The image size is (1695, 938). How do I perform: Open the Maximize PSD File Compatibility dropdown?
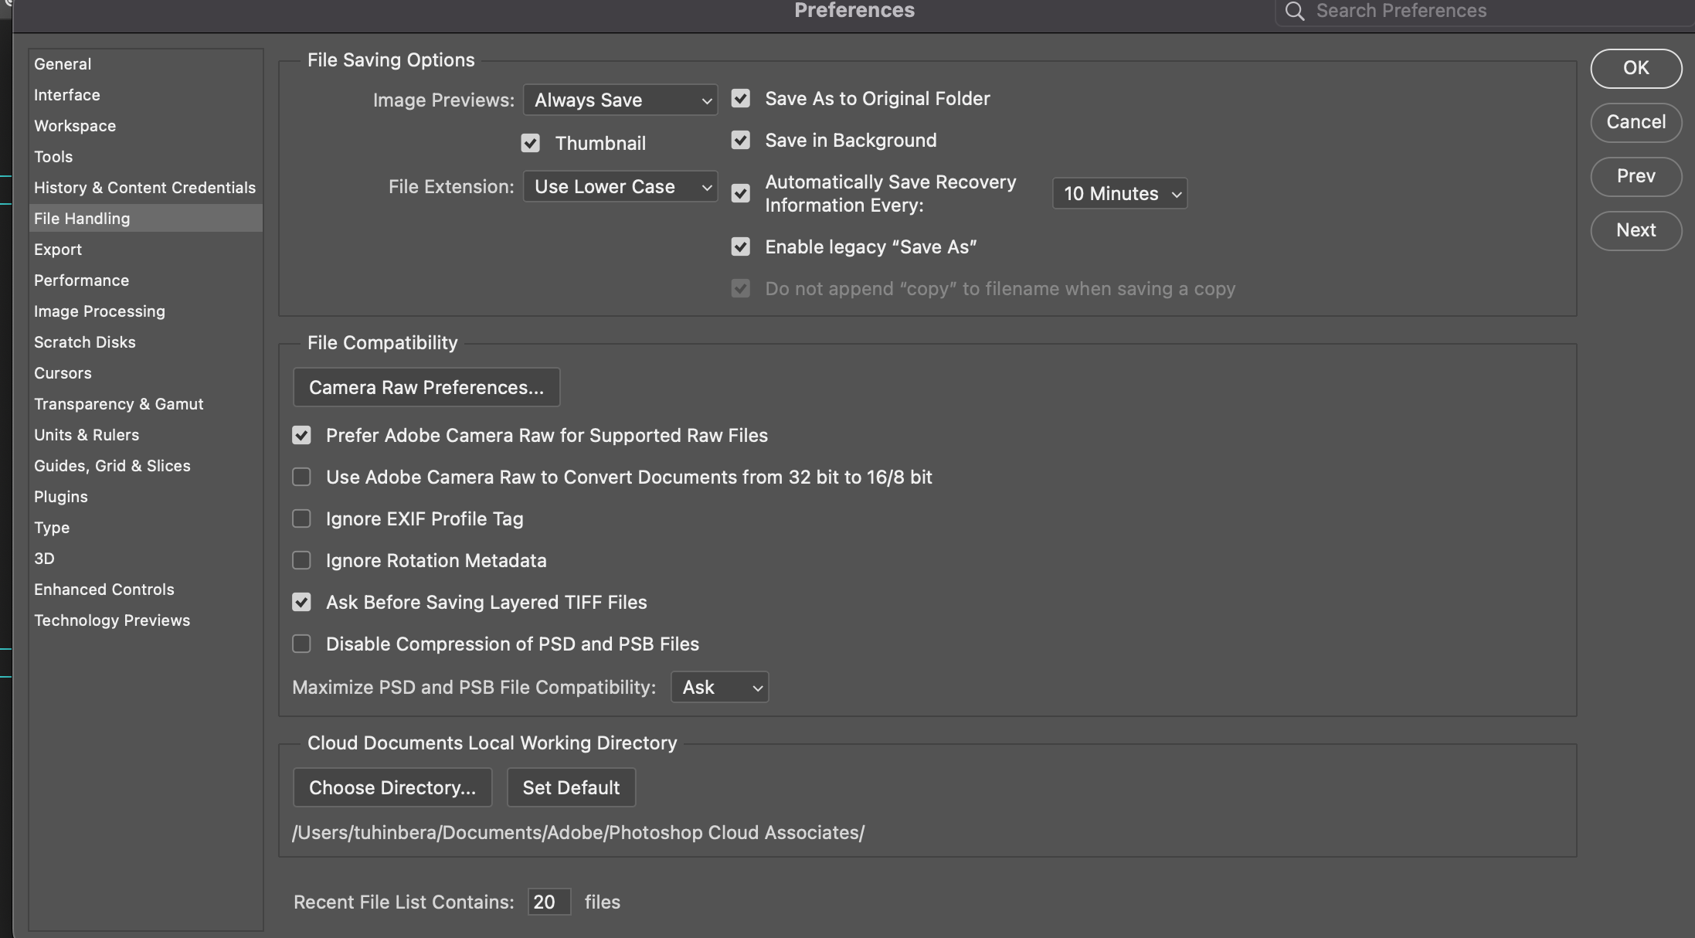pos(718,686)
